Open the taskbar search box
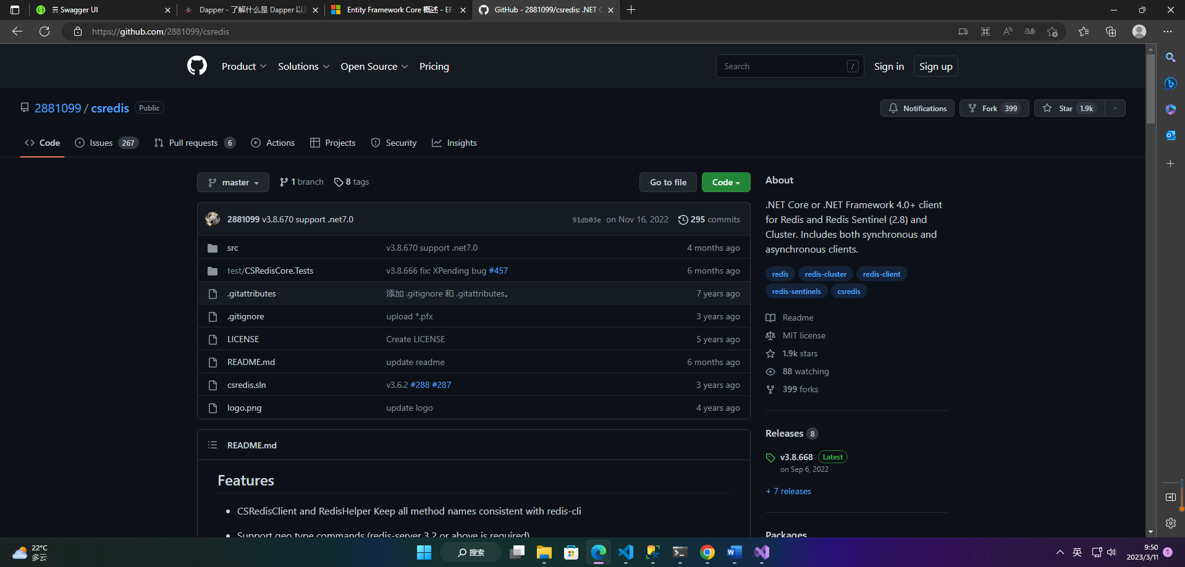 tap(471, 552)
